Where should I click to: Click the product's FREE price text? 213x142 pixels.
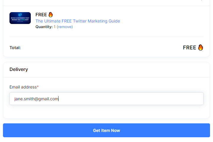(x=41, y=14)
